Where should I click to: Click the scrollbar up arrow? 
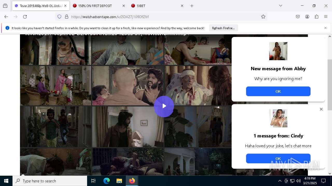pos(330,36)
